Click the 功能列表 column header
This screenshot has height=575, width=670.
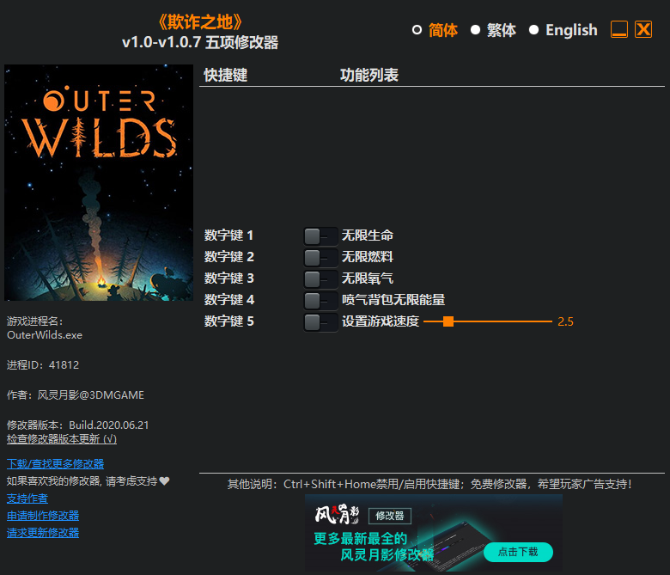(x=369, y=76)
